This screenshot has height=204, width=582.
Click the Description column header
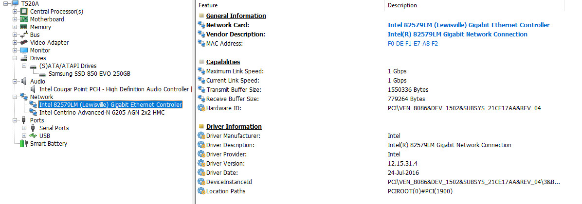(x=402, y=5)
